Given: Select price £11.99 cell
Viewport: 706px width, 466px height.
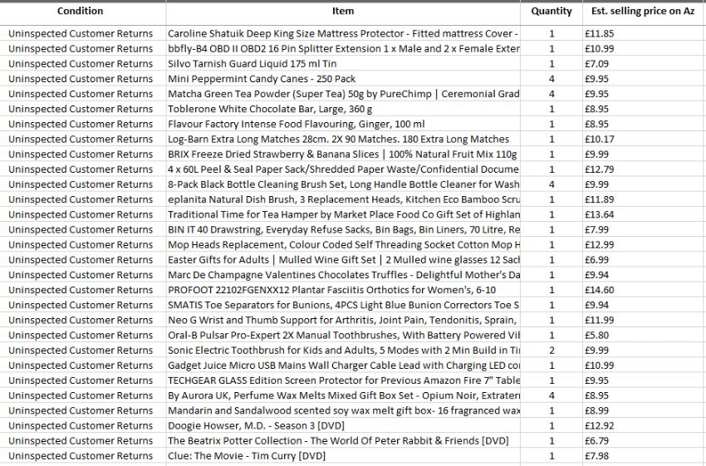Looking at the screenshot, I should [x=644, y=320].
